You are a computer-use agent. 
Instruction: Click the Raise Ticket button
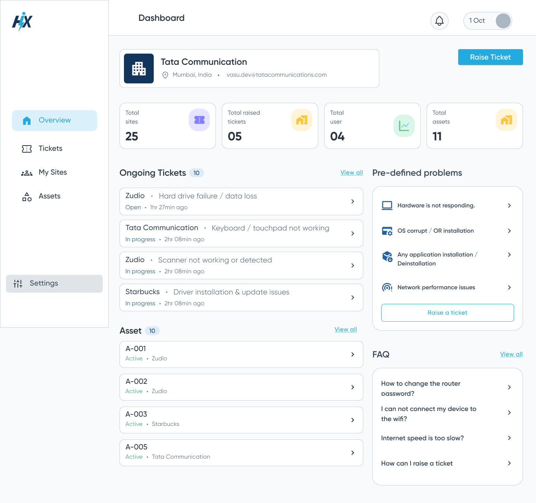point(491,57)
